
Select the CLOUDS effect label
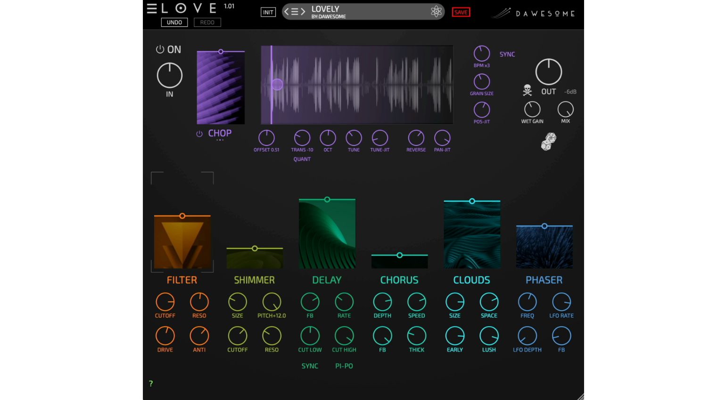(x=471, y=280)
